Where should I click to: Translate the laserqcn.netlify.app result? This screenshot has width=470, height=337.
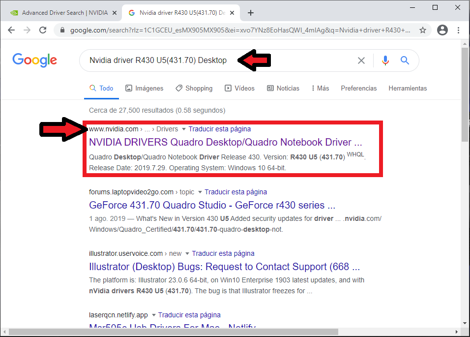coord(189,315)
